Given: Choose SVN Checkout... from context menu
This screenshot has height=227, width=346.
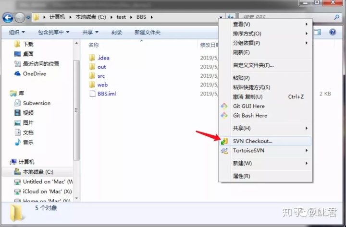Looking at the screenshot, I should pos(265,141).
